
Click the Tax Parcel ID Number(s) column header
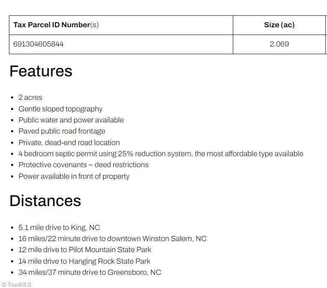tap(56, 25)
